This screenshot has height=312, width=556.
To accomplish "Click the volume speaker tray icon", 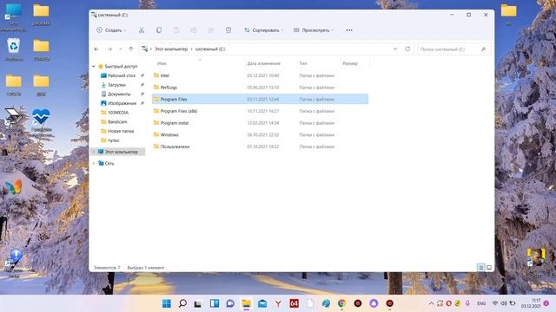I will click(x=504, y=303).
